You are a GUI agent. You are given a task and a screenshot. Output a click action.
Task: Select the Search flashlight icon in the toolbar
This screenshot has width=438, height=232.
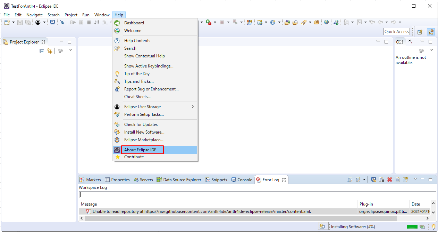pyautogui.click(x=62, y=22)
